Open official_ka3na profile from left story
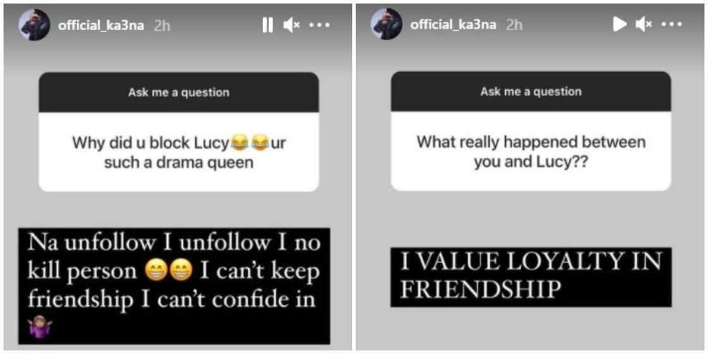Viewport: 708px width, 354px height. pos(101,26)
